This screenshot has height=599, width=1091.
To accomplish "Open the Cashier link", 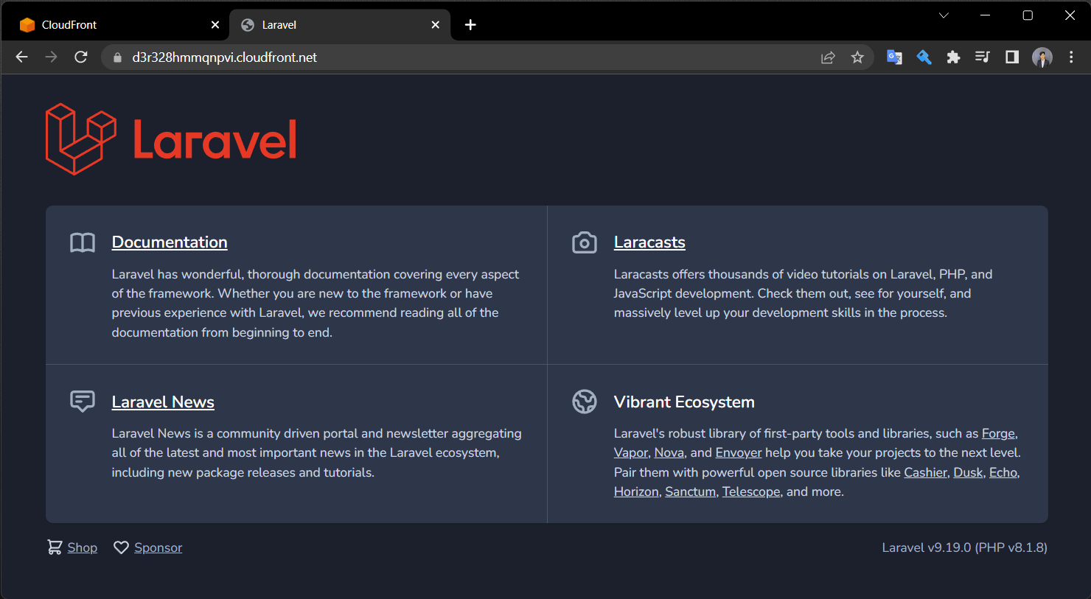I will click(925, 472).
